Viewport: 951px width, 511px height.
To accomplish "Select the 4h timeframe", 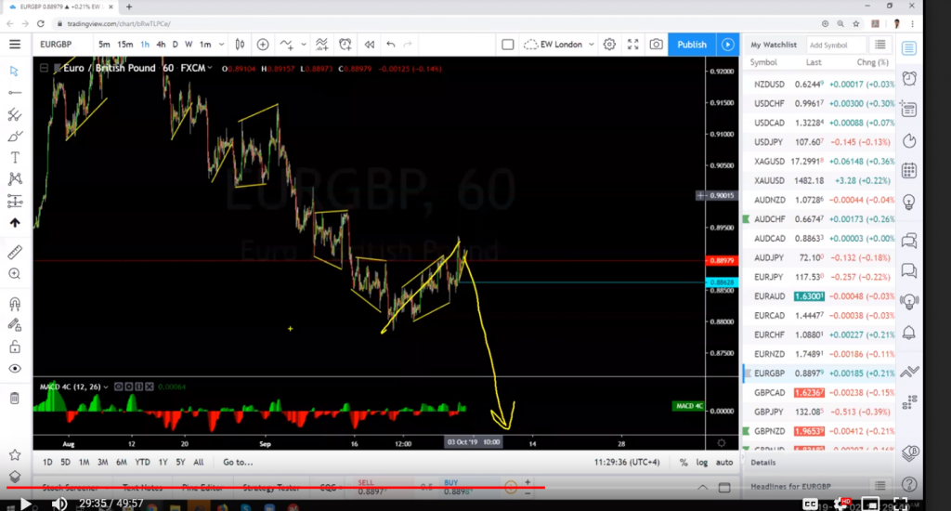I will pyautogui.click(x=161, y=45).
